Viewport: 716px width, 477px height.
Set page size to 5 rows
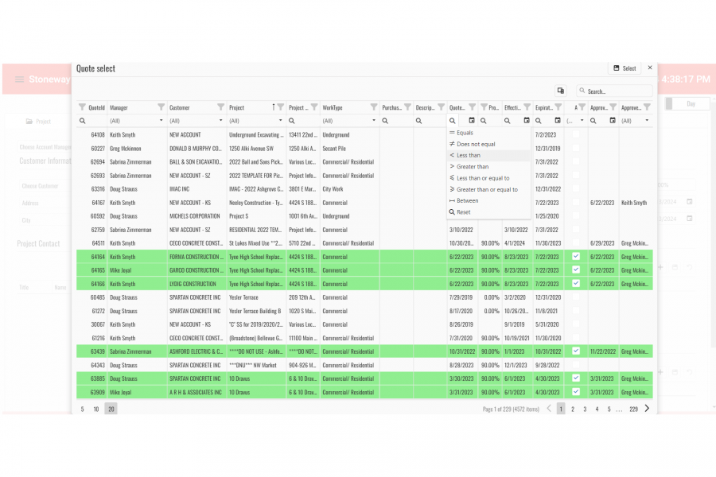coord(82,409)
